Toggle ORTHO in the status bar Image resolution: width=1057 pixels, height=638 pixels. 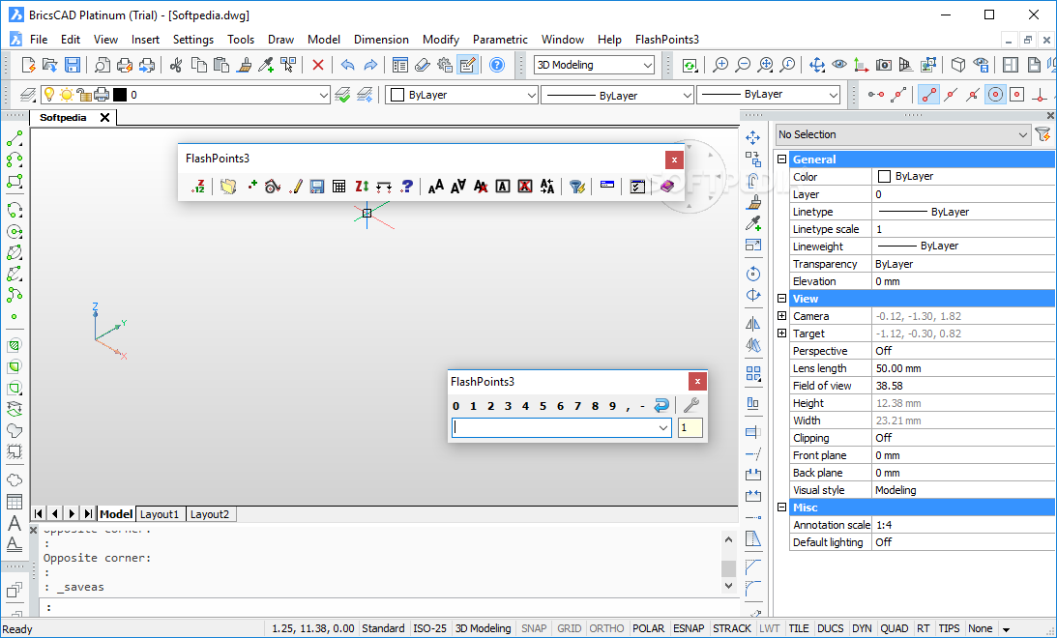click(606, 628)
